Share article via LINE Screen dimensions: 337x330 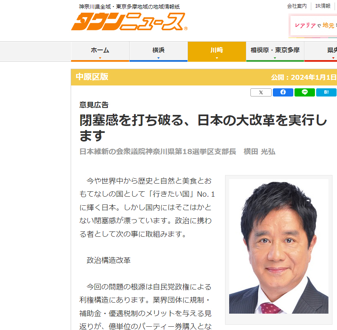(305, 92)
